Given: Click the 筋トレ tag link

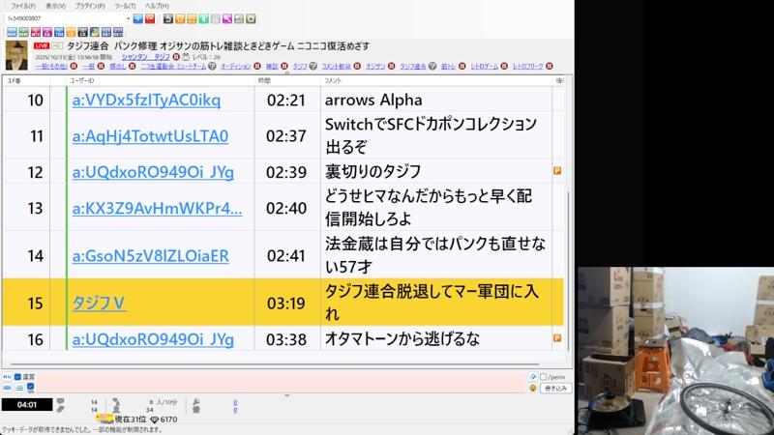Looking at the screenshot, I should [x=448, y=66].
